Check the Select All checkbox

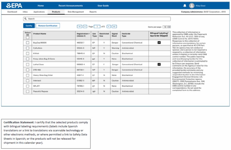click(x=27, y=38)
